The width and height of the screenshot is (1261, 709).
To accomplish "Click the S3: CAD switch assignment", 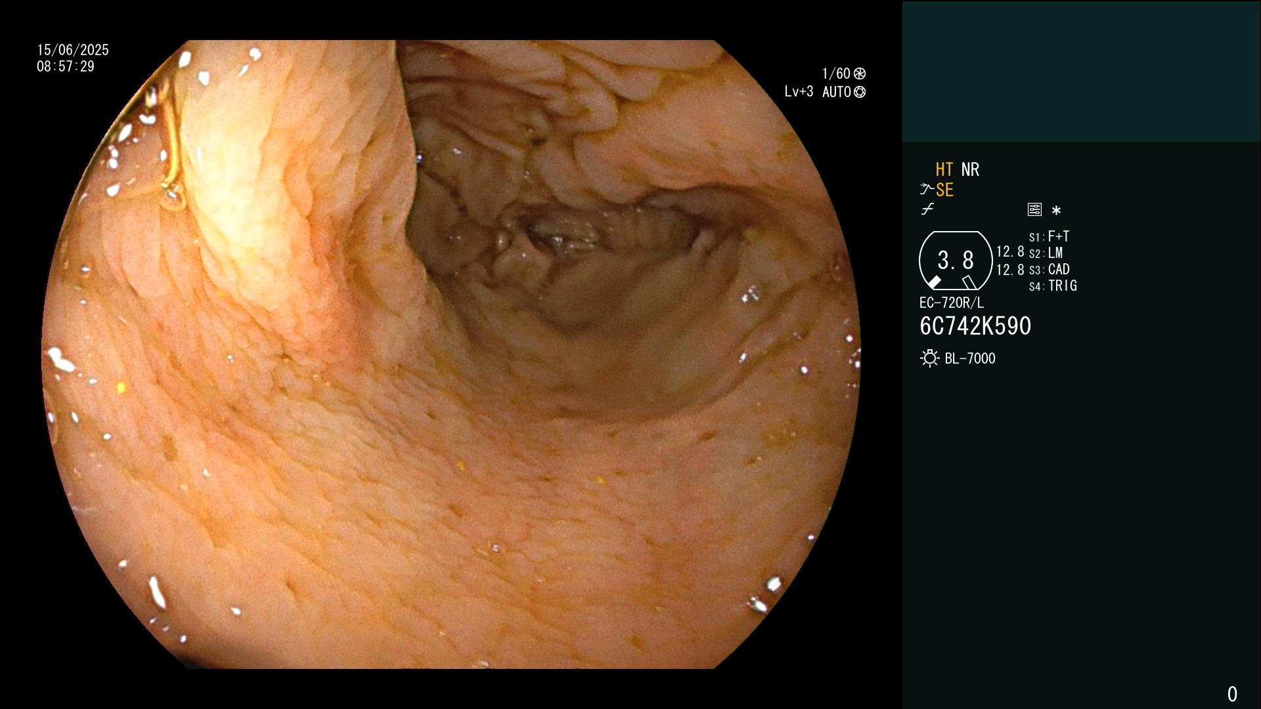I will 1050,269.
